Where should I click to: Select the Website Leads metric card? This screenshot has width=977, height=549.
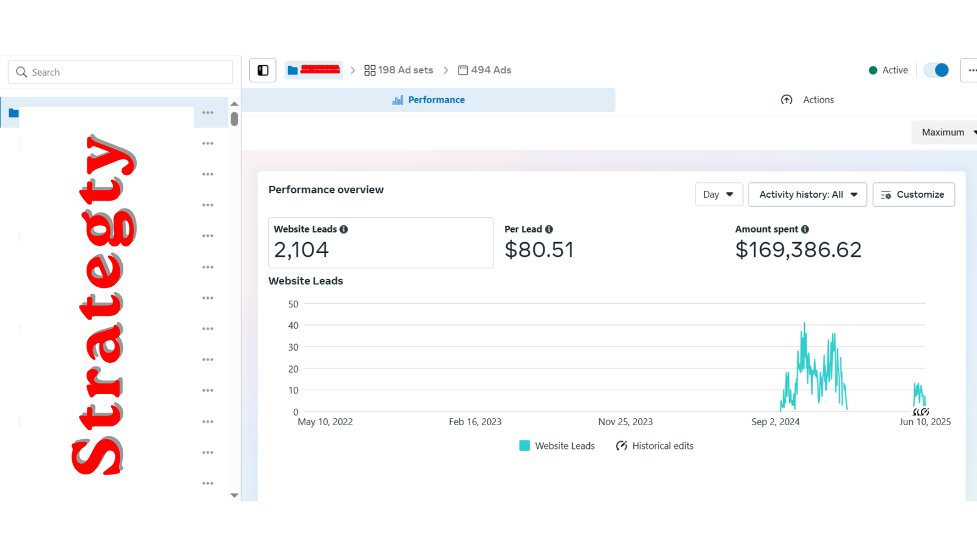coord(380,243)
